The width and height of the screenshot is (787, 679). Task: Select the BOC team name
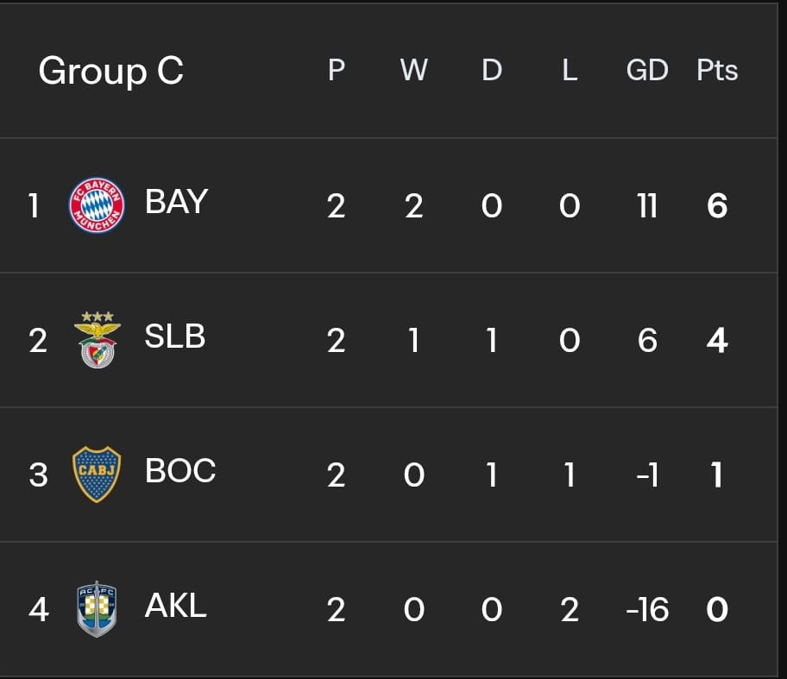tap(180, 471)
